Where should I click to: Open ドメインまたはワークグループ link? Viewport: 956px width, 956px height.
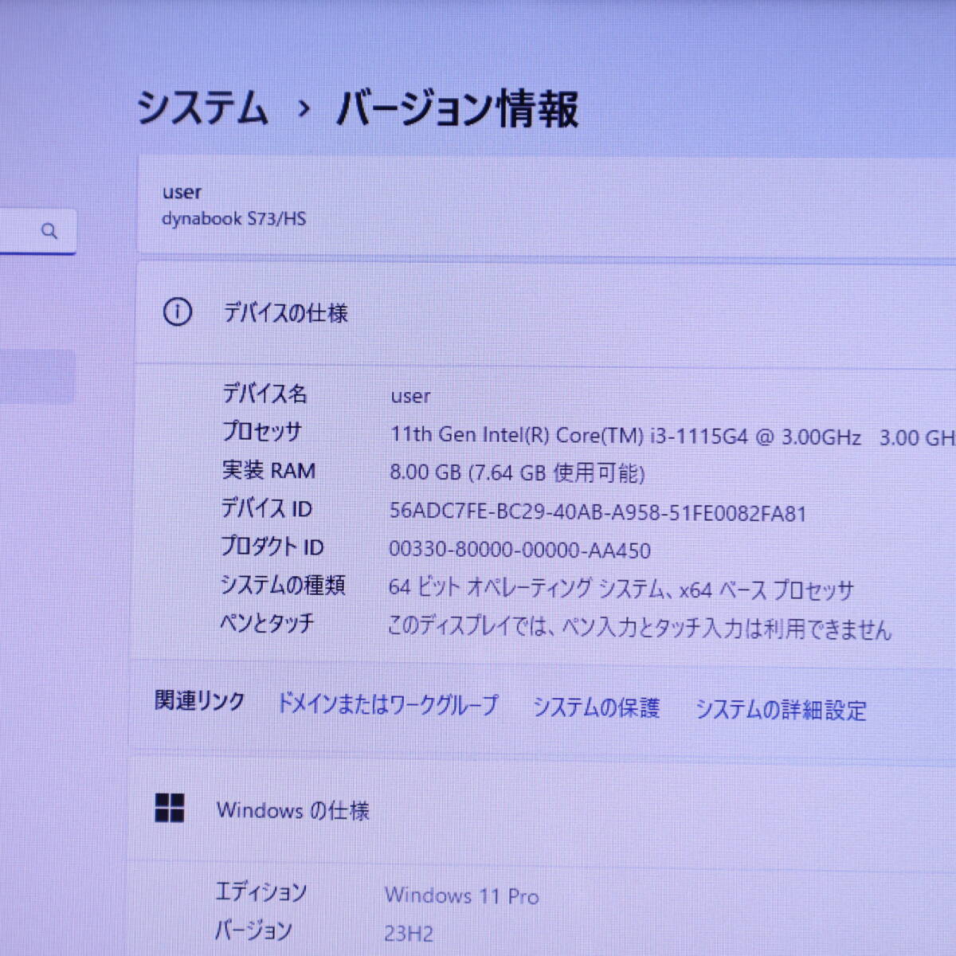click(x=387, y=704)
